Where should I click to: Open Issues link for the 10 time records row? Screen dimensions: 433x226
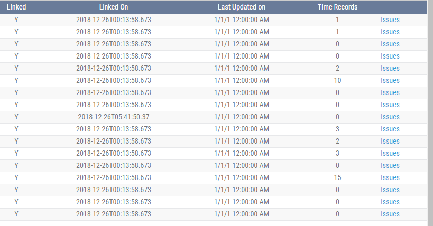[390, 81]
